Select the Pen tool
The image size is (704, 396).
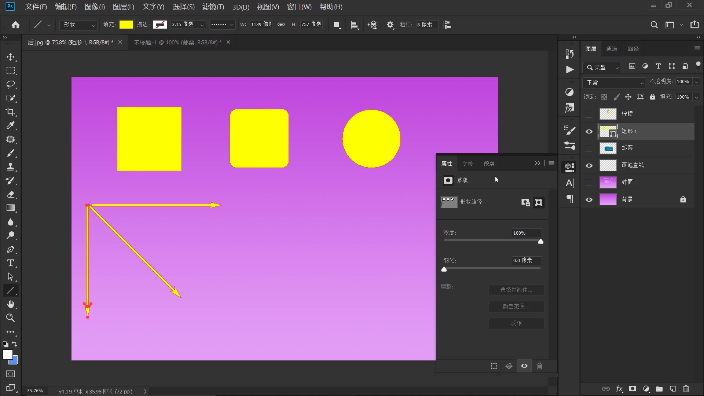coord(10,249)
